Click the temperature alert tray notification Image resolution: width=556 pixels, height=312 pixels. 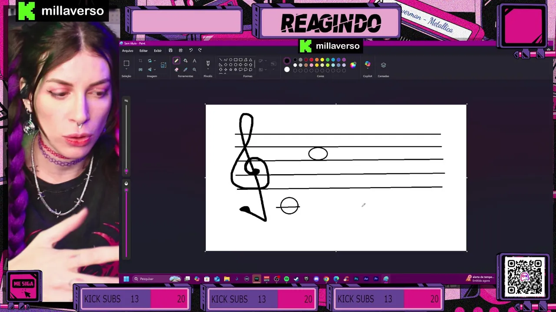click(x=480, y=279)
